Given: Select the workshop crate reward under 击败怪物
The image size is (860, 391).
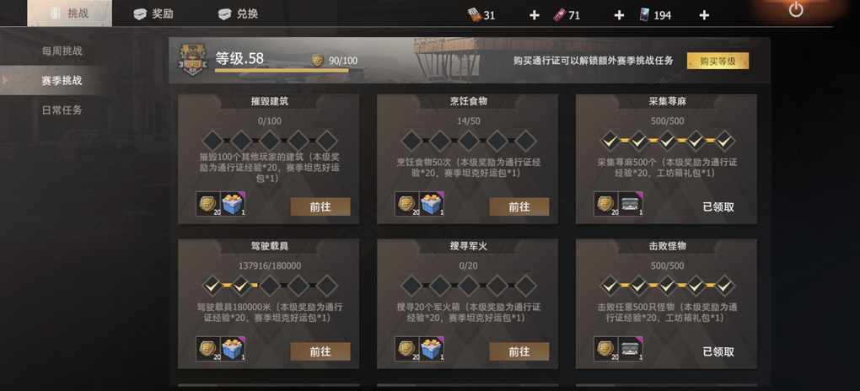Looking at the screenshot, I should pyautogui.click(x=631, y=348).
